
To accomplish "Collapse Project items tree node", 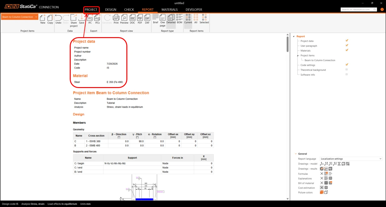I will (x=298, y=56).
